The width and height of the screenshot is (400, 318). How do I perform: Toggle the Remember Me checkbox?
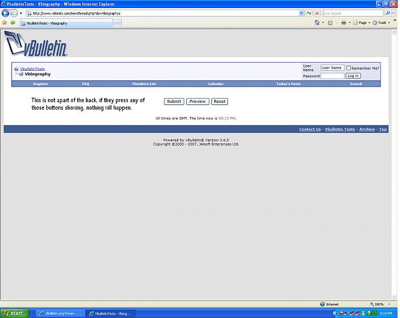point(349,68)
